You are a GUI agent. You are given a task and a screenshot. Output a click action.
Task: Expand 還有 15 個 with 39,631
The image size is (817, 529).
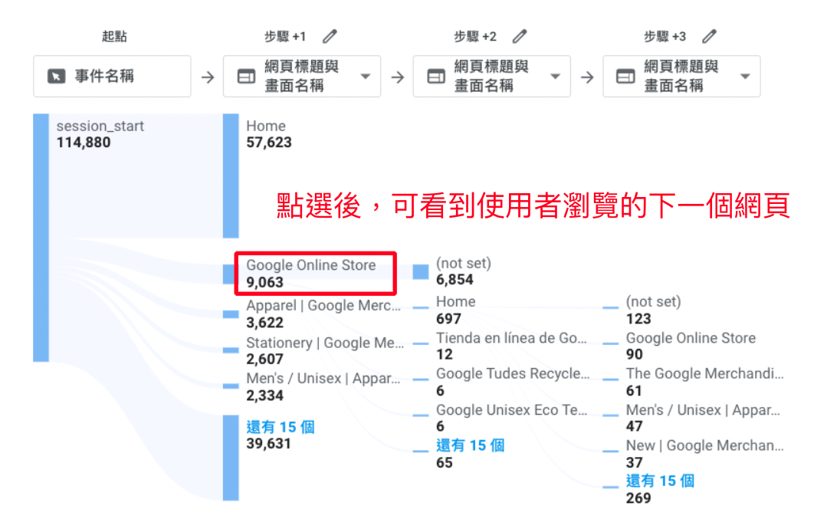281,435
